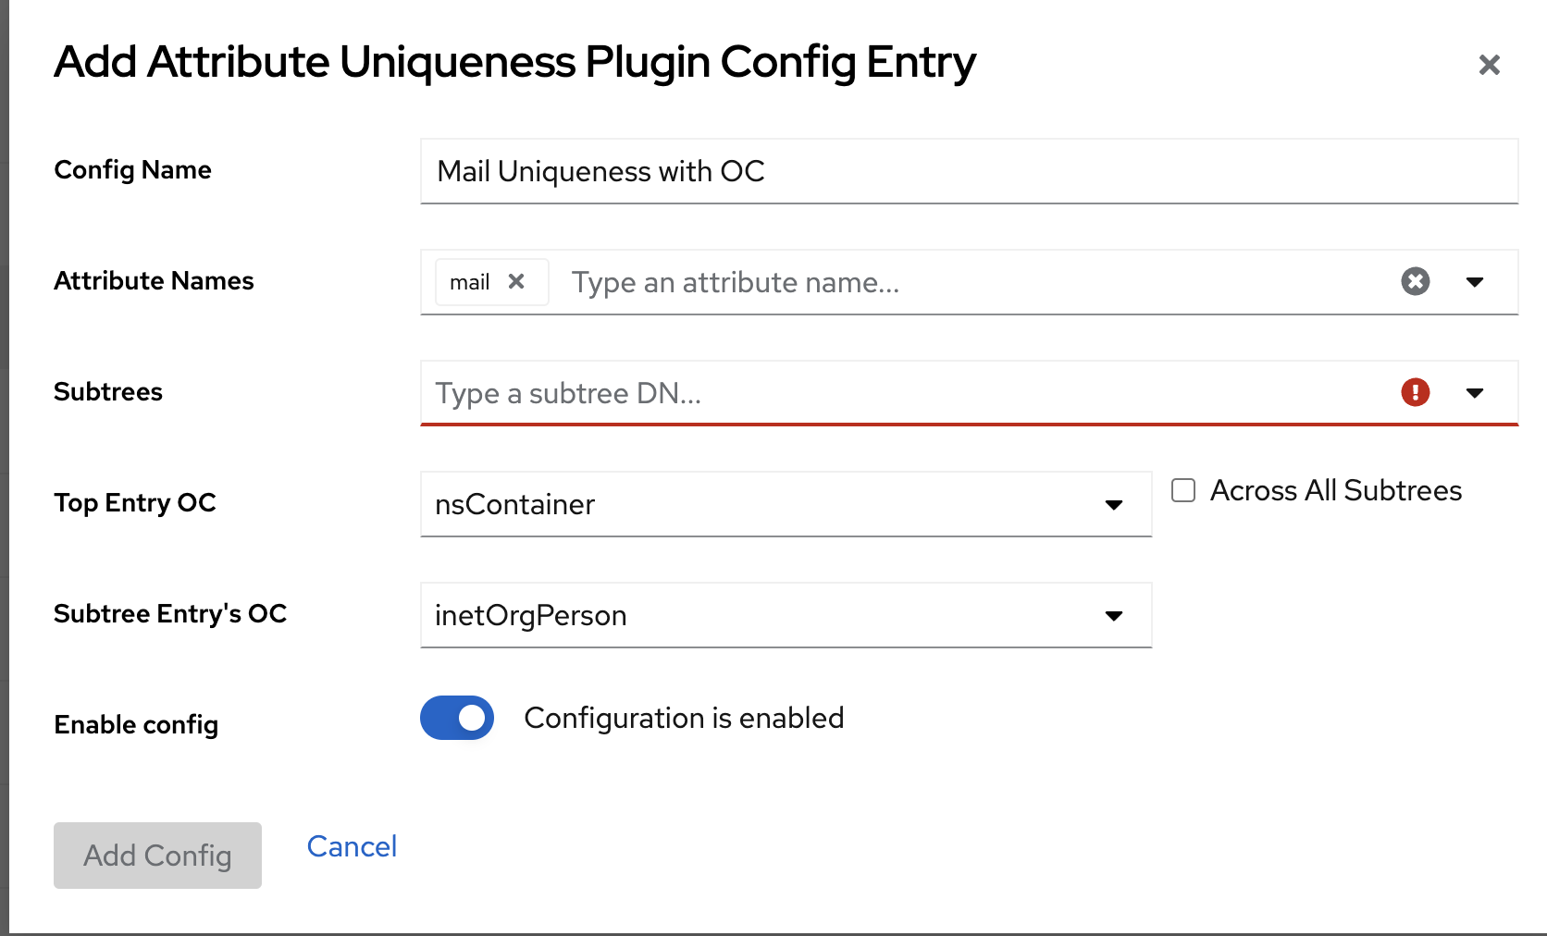The image size is (1547, 936).
Task: Click the Configuration is enabled label
Action: point(684,718)
